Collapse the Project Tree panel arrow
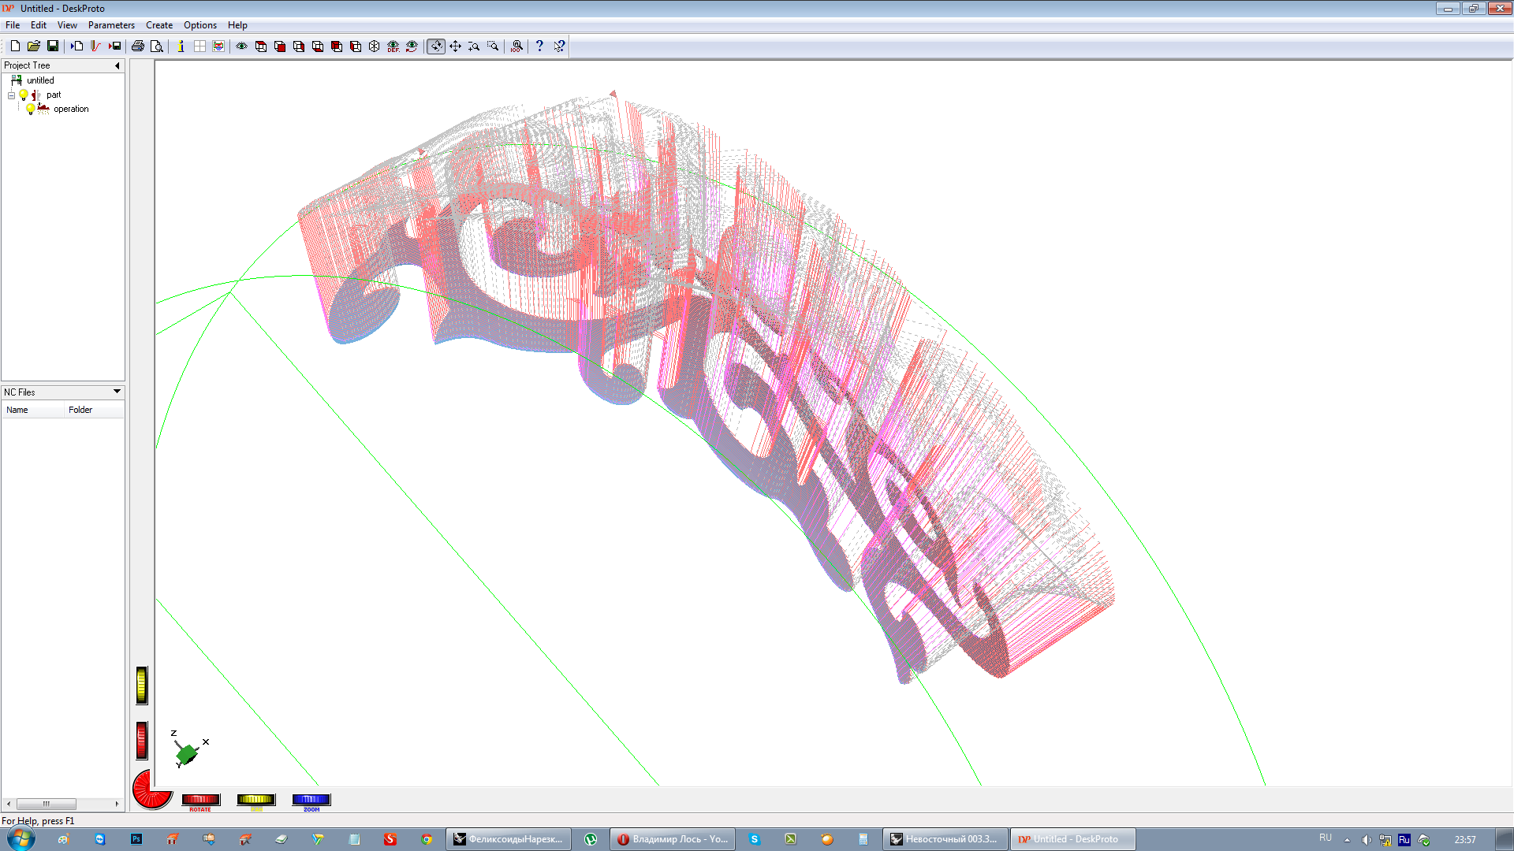 117,65
